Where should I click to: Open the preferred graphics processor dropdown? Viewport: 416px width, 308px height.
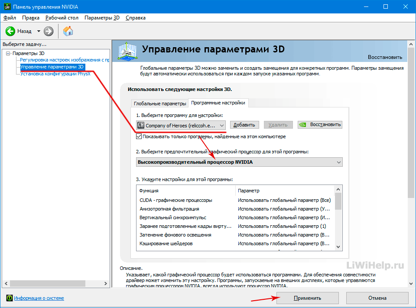tap(338, 162)
